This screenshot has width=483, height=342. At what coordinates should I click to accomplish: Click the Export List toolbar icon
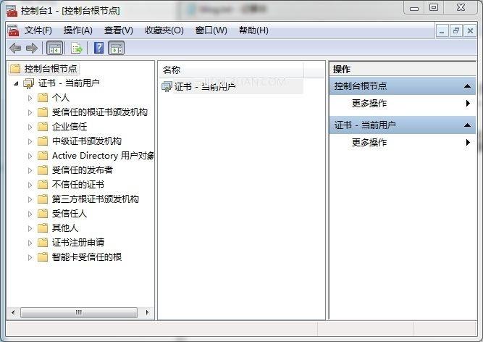[x=77, y=48]
